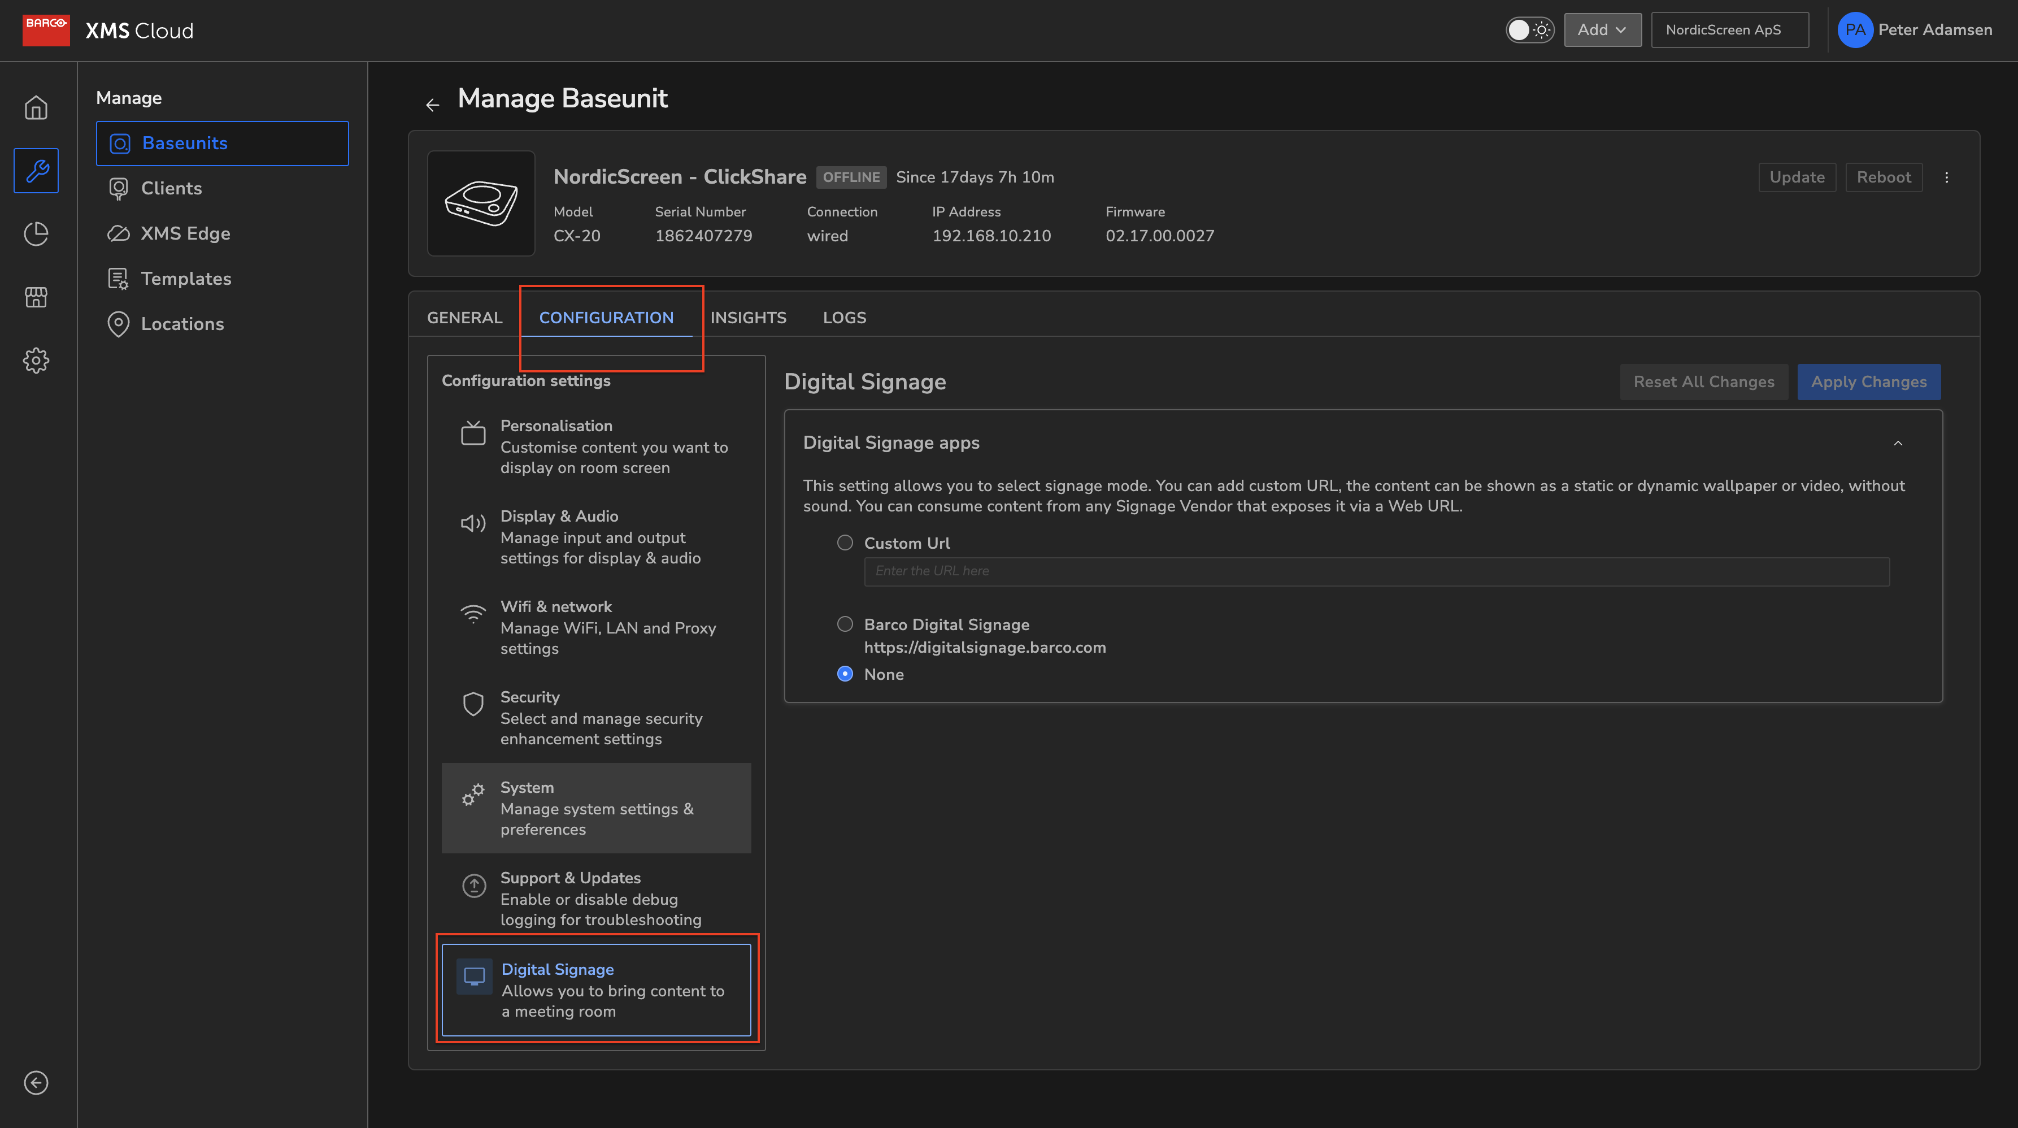Click the Support & Updates upload icon
The image size is (2018, 1128).
tap(473, 885)
